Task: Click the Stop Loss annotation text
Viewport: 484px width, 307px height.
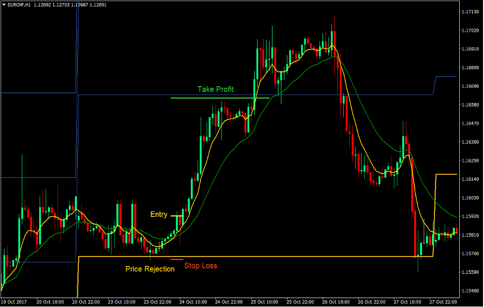Action: [202, 266]
